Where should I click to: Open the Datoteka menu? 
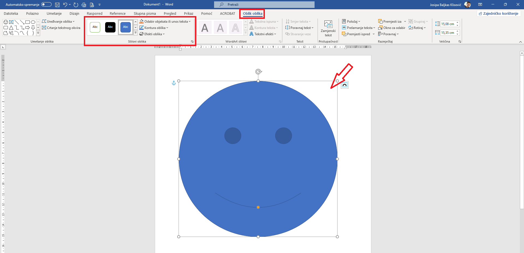pos(11,13)
